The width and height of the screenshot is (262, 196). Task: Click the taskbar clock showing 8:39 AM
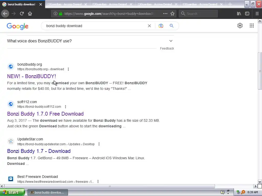[253, 192]
